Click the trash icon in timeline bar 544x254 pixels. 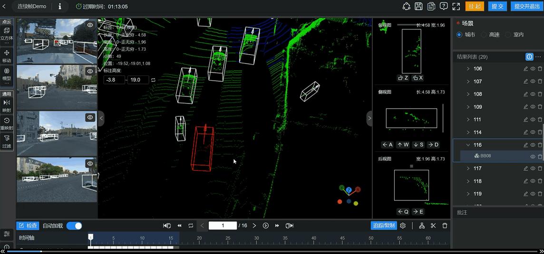445,226
